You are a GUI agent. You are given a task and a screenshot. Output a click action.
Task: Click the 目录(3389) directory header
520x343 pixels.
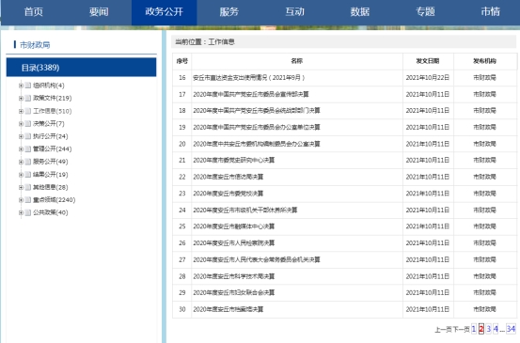tap(81, 68)
